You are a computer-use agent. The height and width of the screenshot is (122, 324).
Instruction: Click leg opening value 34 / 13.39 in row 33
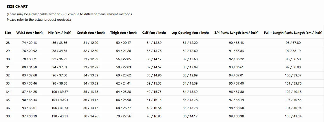(x=190, y=83)
